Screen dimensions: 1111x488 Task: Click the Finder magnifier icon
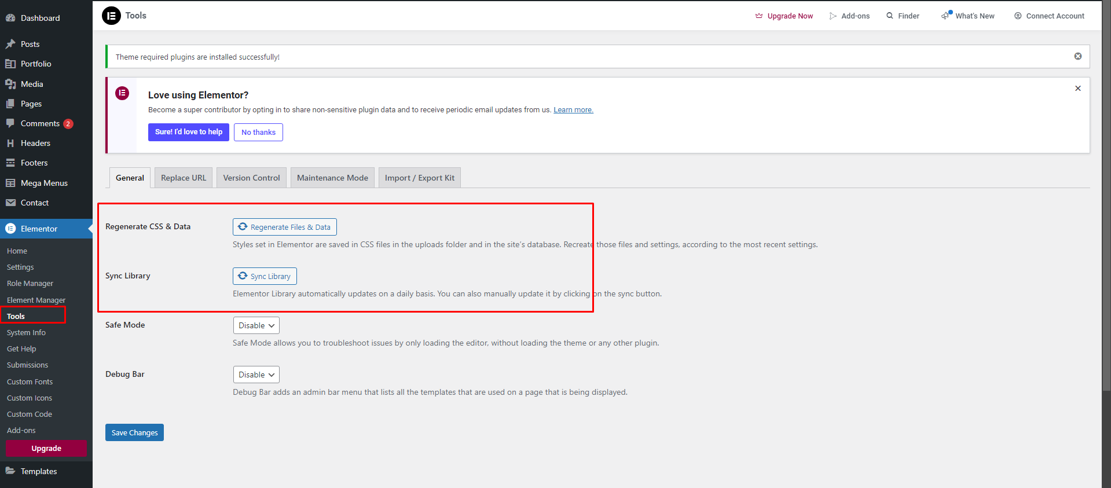click(x=890, y=16)
